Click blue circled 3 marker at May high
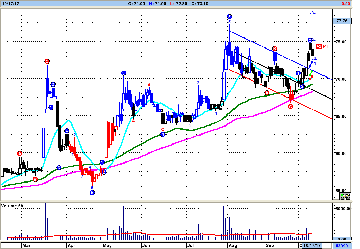Viewport: 360px width, 249px height. coord(123,73)
